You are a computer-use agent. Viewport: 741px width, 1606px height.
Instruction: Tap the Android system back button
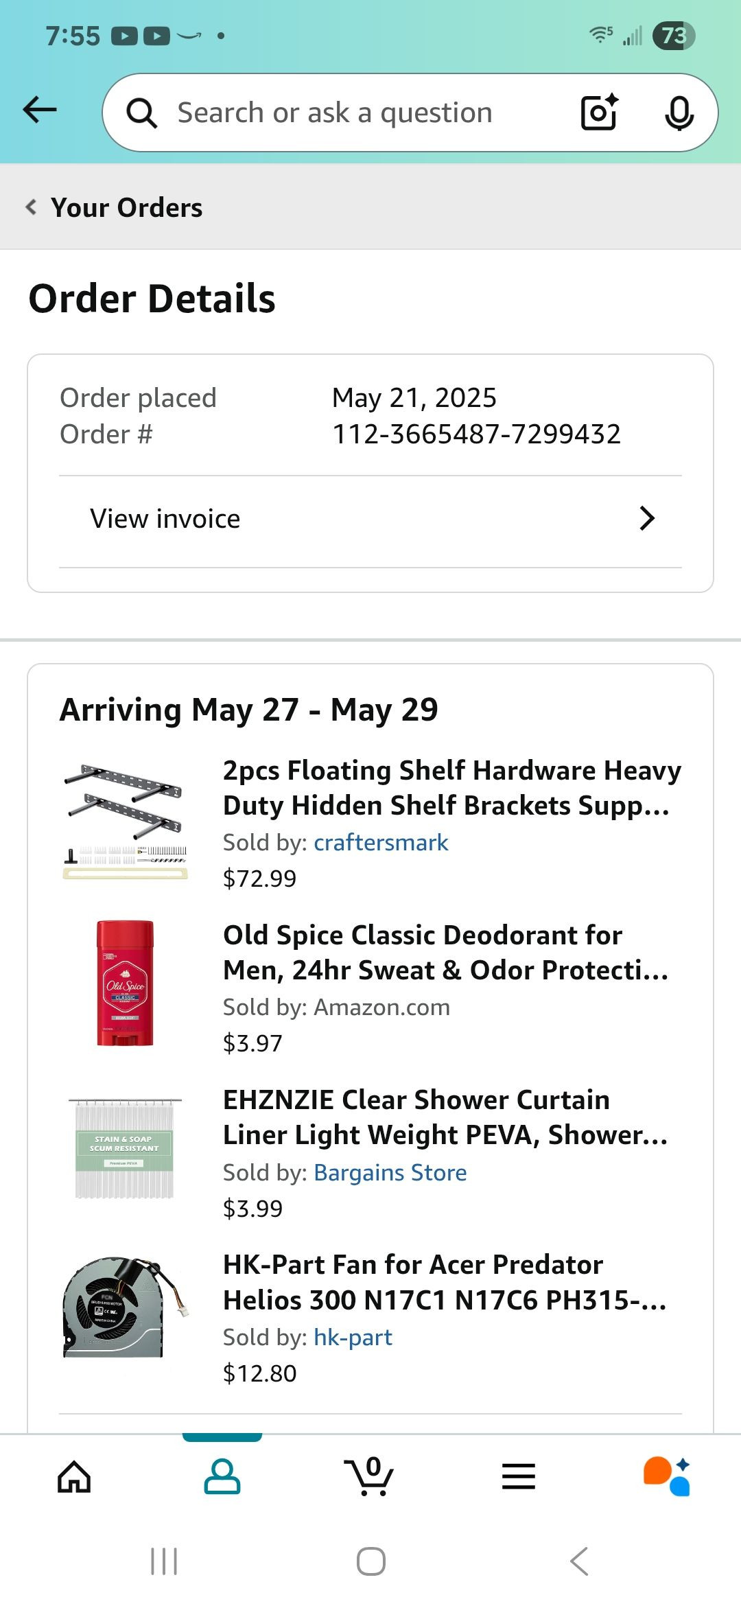point(578,1561)
